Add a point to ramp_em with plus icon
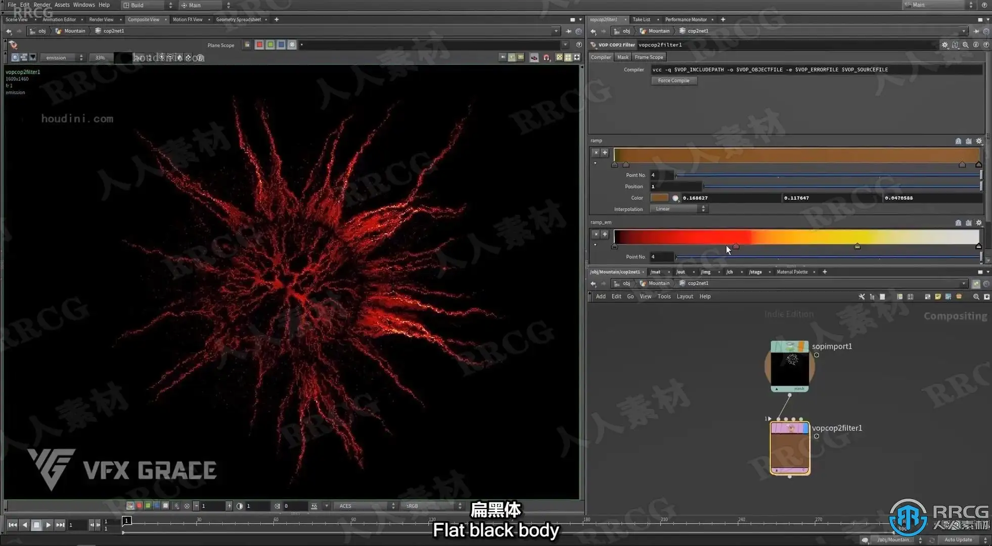The image size is (992, 546). pyautogui.click(x=605, y=234)
